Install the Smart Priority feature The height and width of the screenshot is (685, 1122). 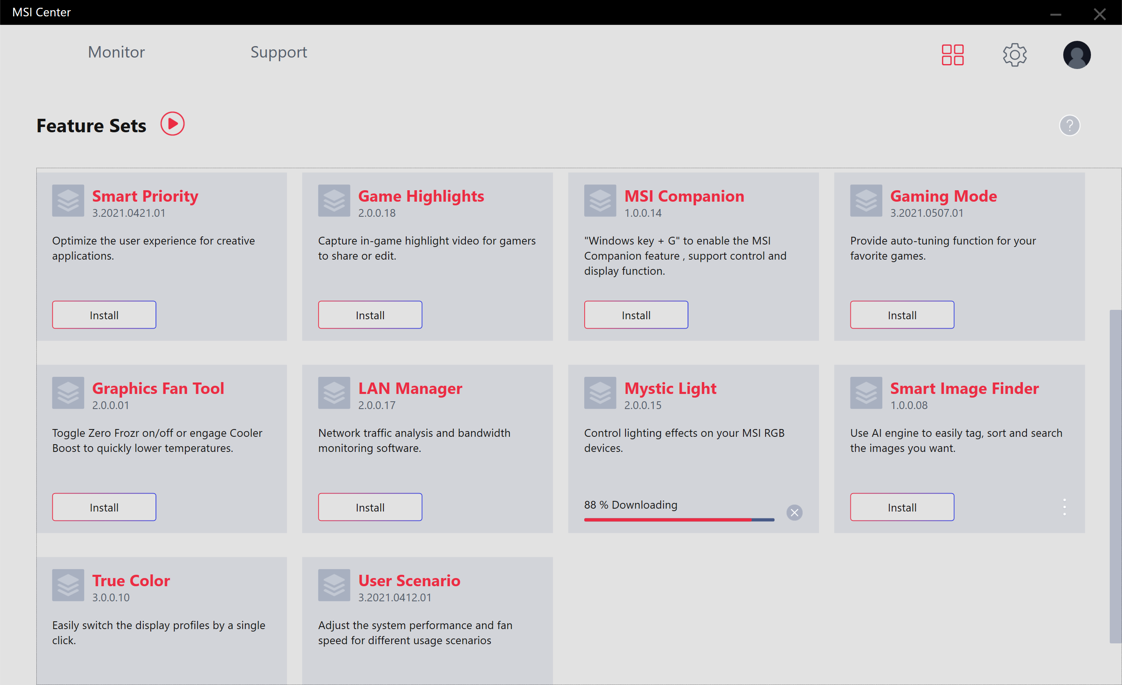104,314
